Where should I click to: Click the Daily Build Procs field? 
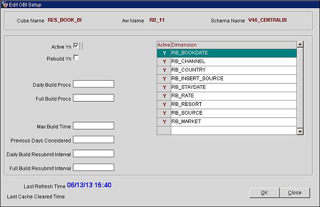tap(94, 84)
